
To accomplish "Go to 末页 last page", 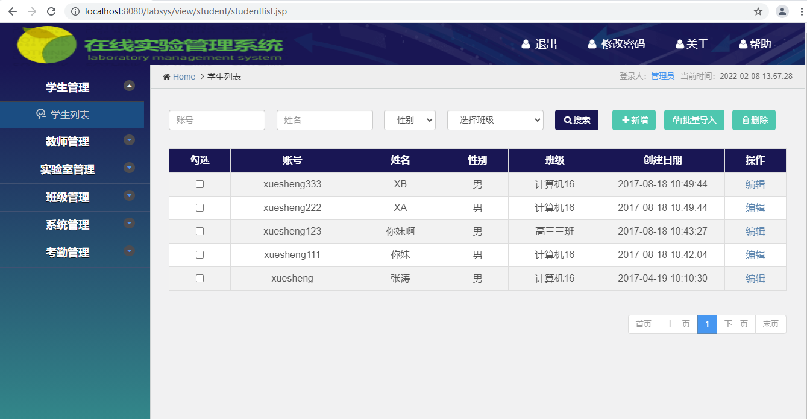I will pos(771,324).
